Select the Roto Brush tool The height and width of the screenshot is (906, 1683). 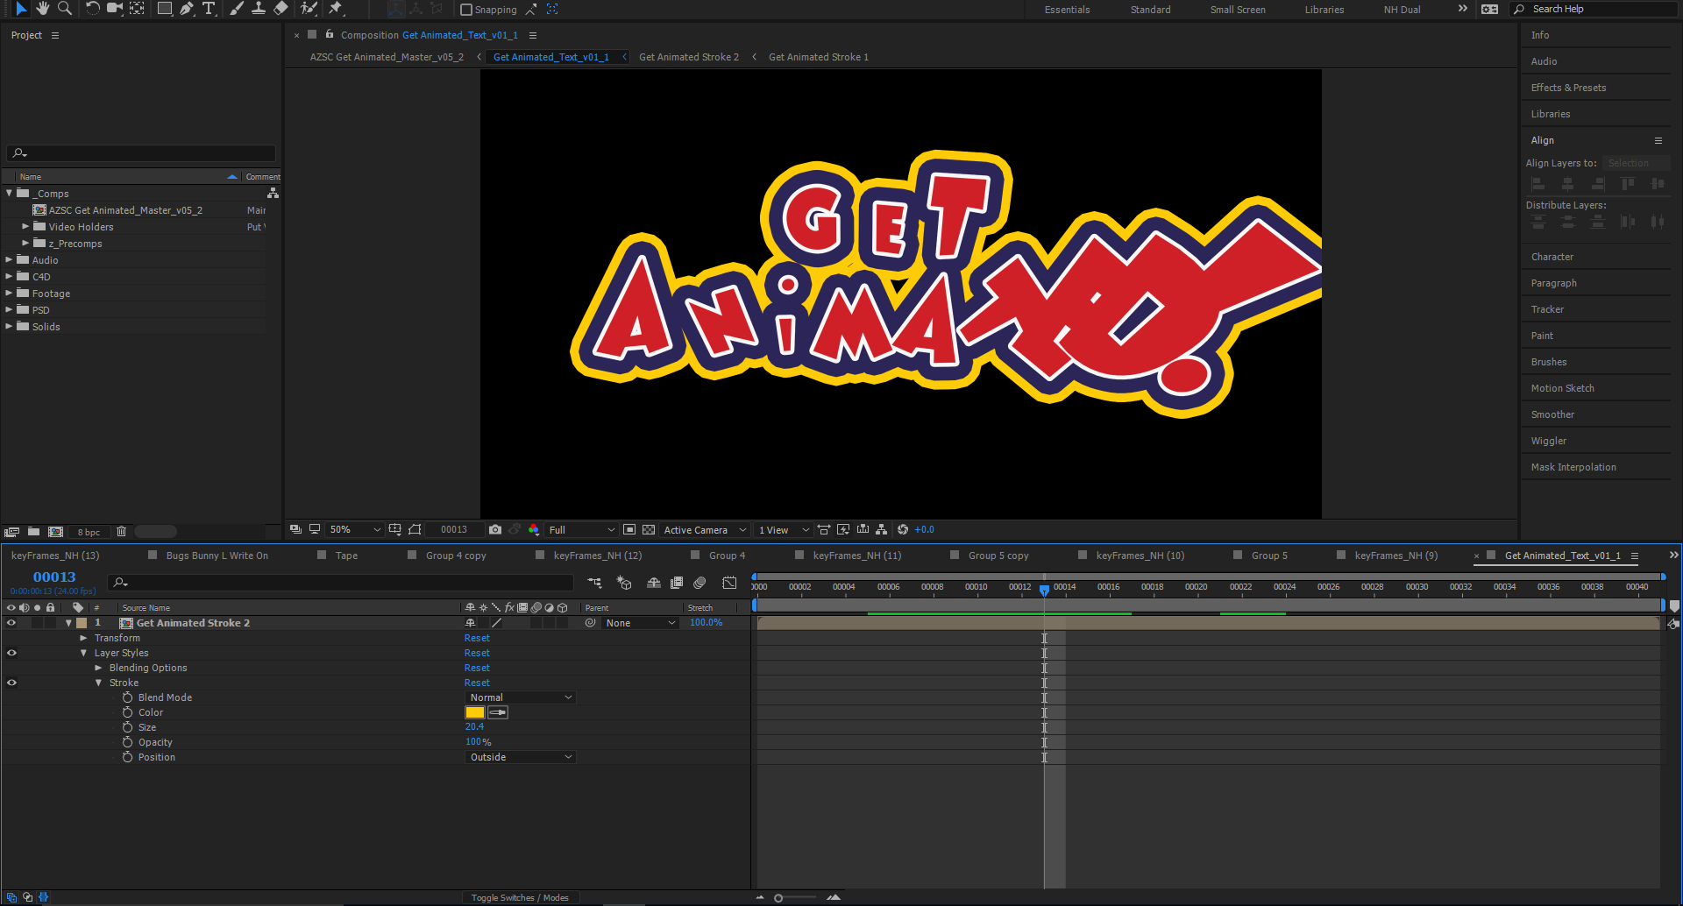click(309, 9)
